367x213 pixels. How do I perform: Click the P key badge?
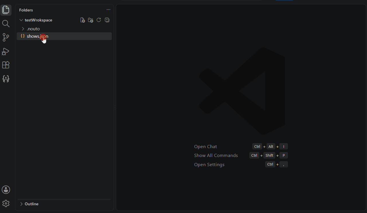tap(284, 155)
